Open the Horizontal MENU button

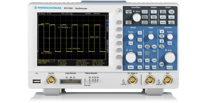170,43
